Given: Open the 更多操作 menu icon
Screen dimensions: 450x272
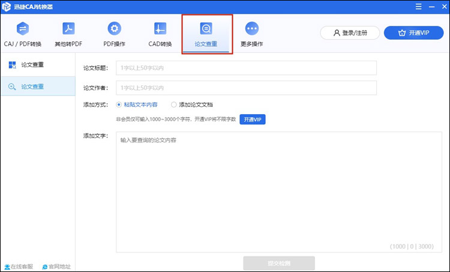Looking at the screenshot, I should [x=251, y=28].
